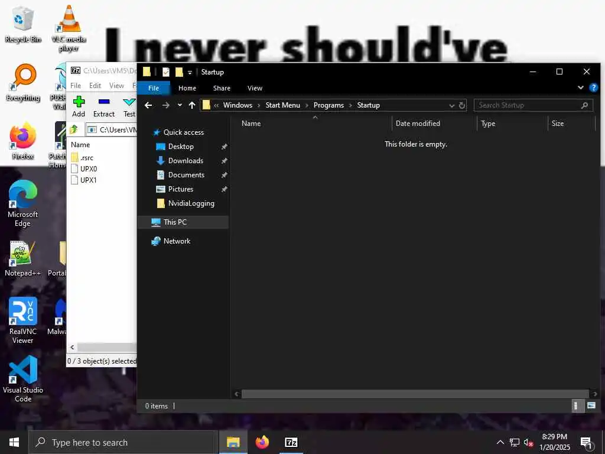Open Explorer help question mark icon
Screen dimensions: 605x454
point(593,87)
